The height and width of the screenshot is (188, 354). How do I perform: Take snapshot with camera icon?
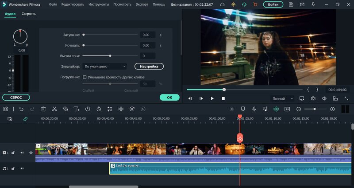pos(313,98)
